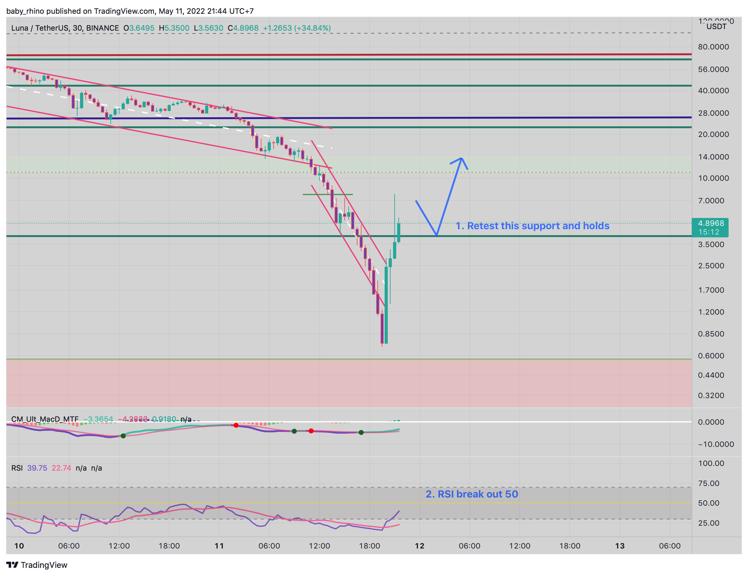
Task: Click the 0.3200 price axis label
Action: point(711,396)
